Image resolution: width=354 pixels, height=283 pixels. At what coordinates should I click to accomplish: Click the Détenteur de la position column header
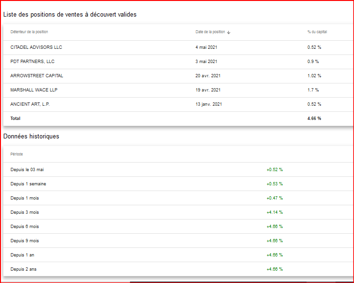point(29,32)
